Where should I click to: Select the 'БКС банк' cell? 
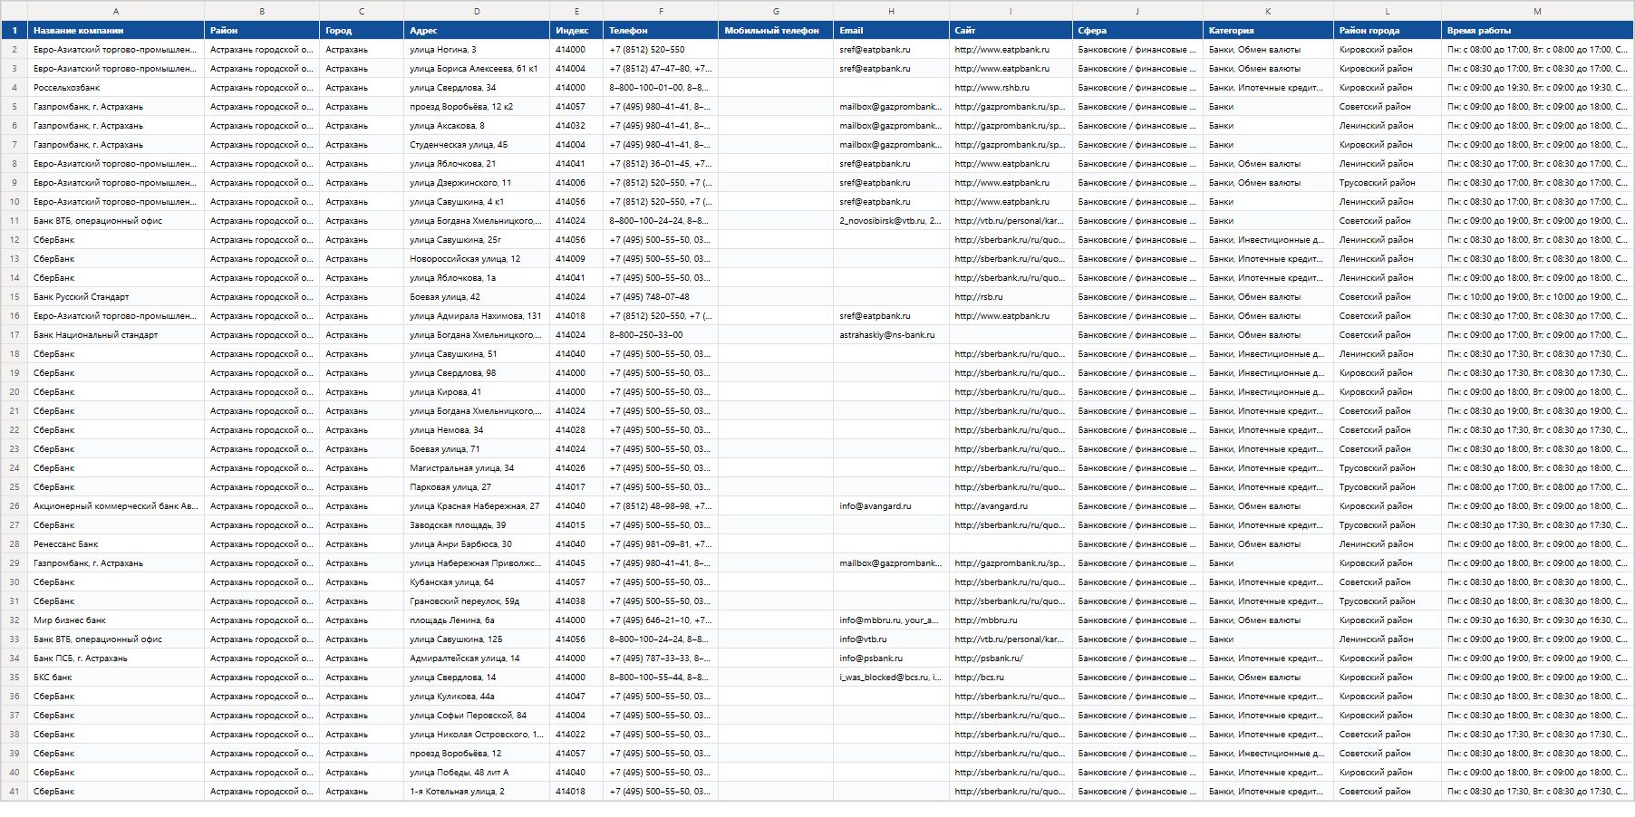(116, 678)
